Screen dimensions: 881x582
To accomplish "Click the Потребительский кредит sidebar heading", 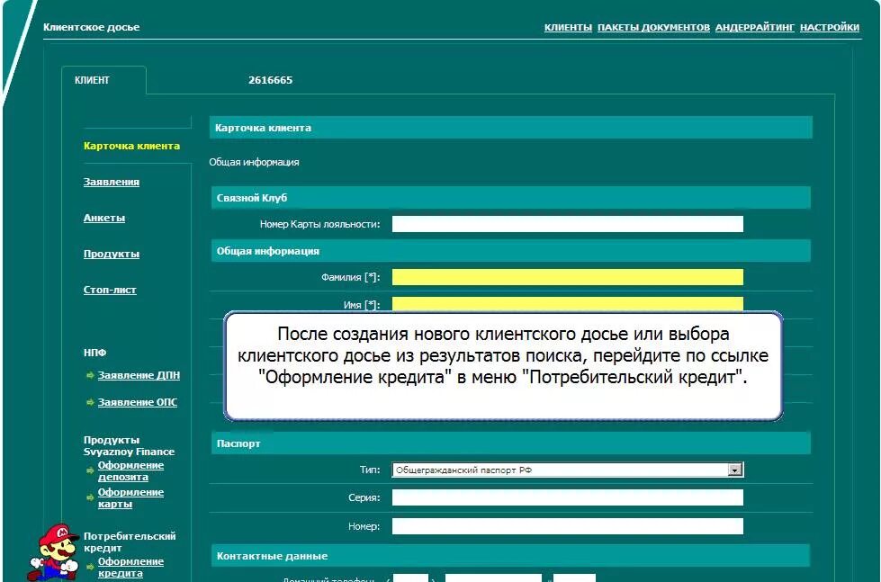I will pyautogui.click(x=130, y=542).
